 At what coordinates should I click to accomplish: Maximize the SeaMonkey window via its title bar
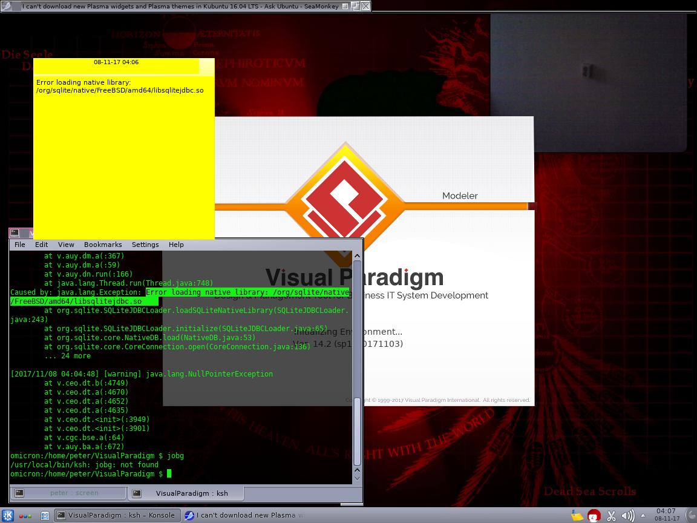point(355,6)
